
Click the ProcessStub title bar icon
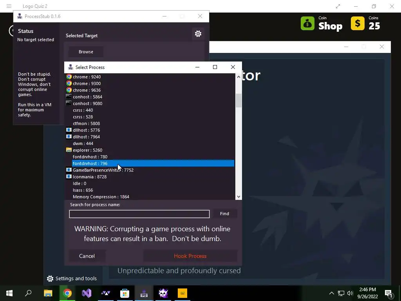coord(20,16)
